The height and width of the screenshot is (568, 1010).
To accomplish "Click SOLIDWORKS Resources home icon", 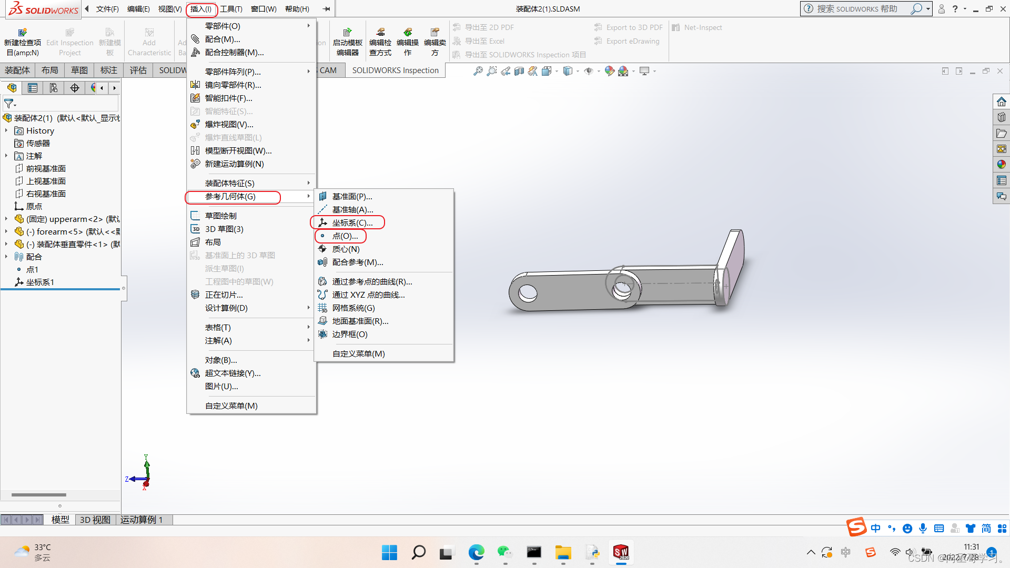I will click(x=1001, y=102).
